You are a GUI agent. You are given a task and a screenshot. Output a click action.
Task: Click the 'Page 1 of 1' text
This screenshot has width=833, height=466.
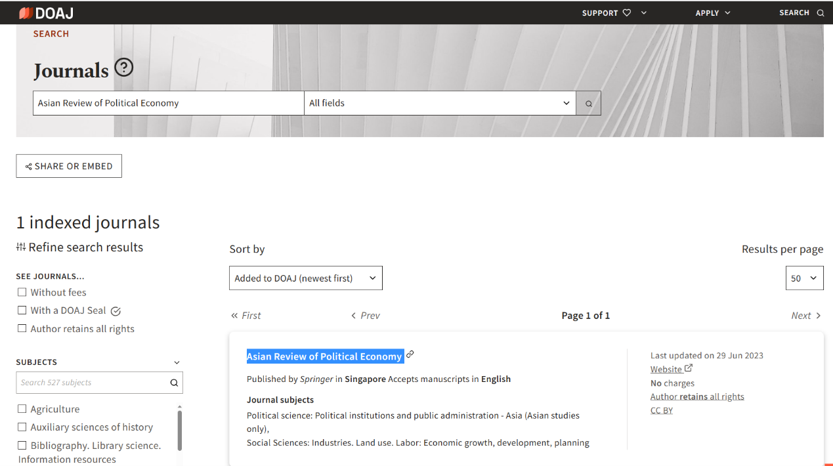point(586,316)
